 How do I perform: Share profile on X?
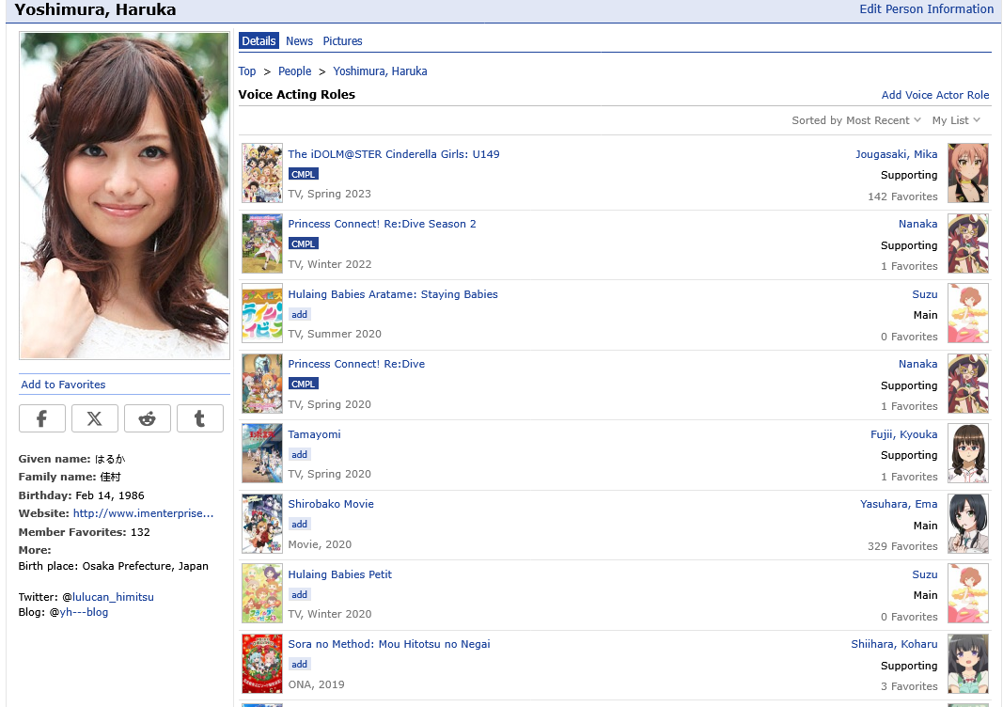[95, 418]
